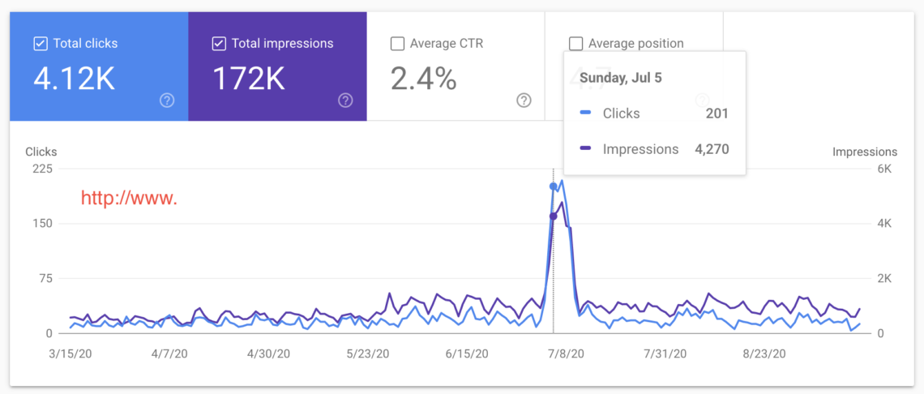Open help icon on Average CTR card
Viewport: 924px width, 394px height.
[524, 101]
